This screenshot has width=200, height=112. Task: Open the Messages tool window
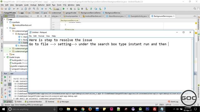pos(63,102)
